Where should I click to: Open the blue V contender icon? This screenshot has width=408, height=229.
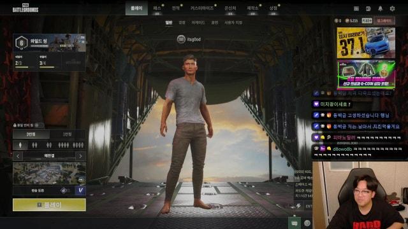pyautogui.click(x=80, y=190)
